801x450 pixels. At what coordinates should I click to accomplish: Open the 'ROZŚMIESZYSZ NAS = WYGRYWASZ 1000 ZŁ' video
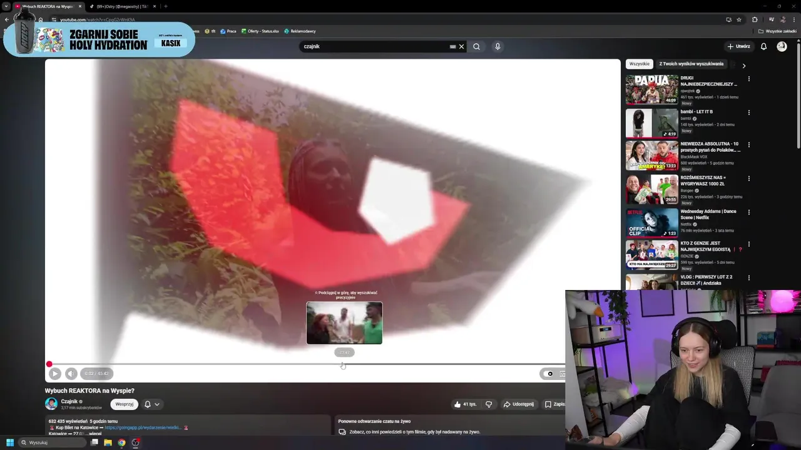(x=652, y=189)
